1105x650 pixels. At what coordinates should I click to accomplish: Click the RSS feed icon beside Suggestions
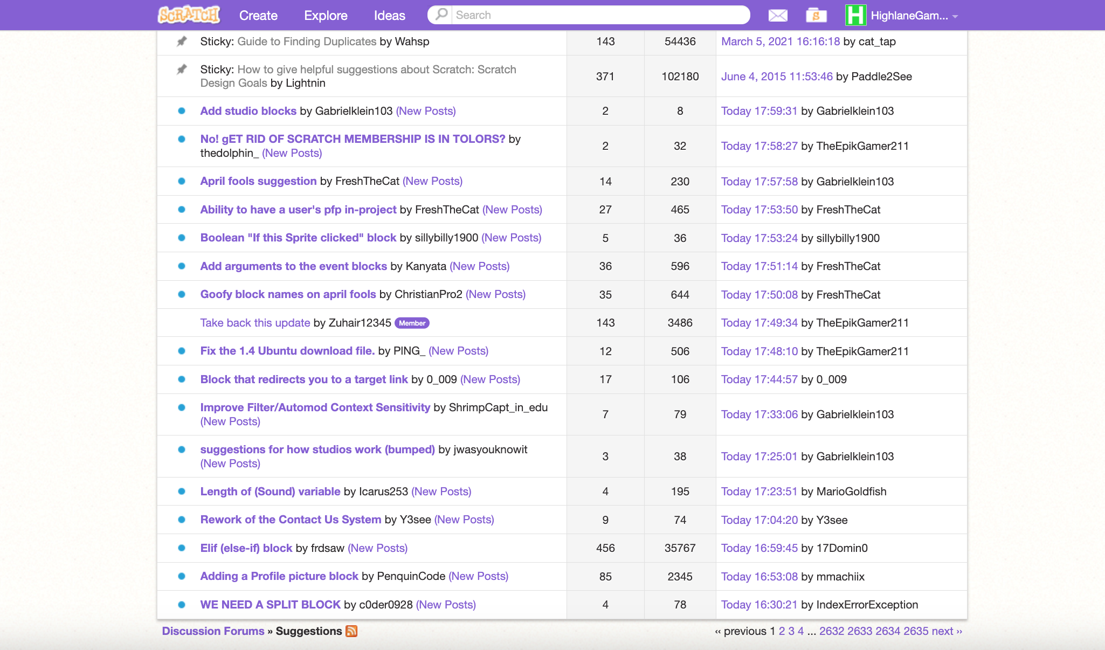point(351,631)
